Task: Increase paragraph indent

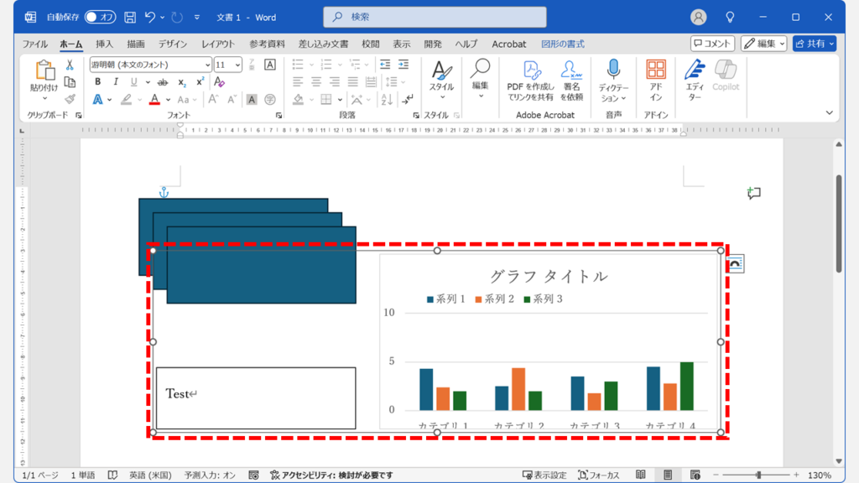Action: 403,65
